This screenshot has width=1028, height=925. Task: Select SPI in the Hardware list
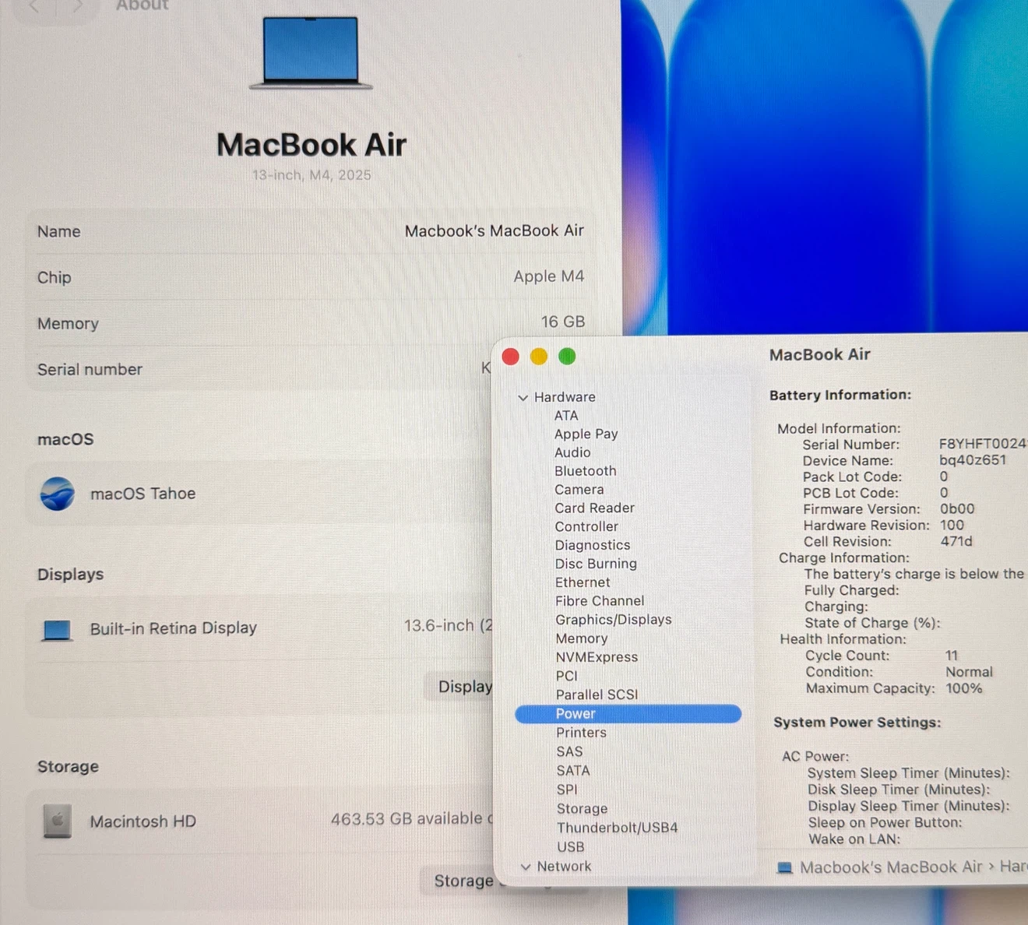(x=567, y=790)
